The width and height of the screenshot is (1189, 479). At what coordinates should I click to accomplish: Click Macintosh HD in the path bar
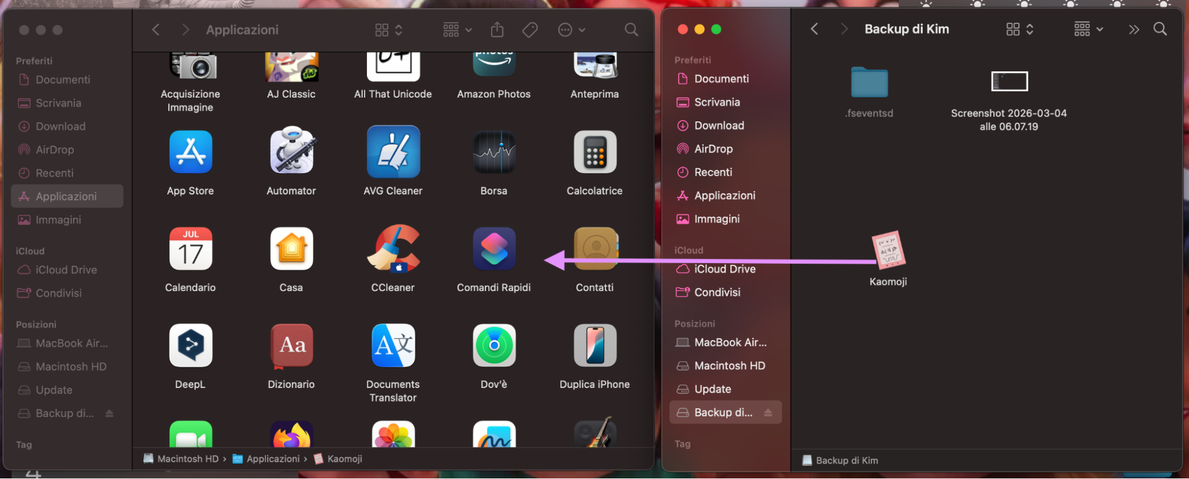[x=181, y=459]
